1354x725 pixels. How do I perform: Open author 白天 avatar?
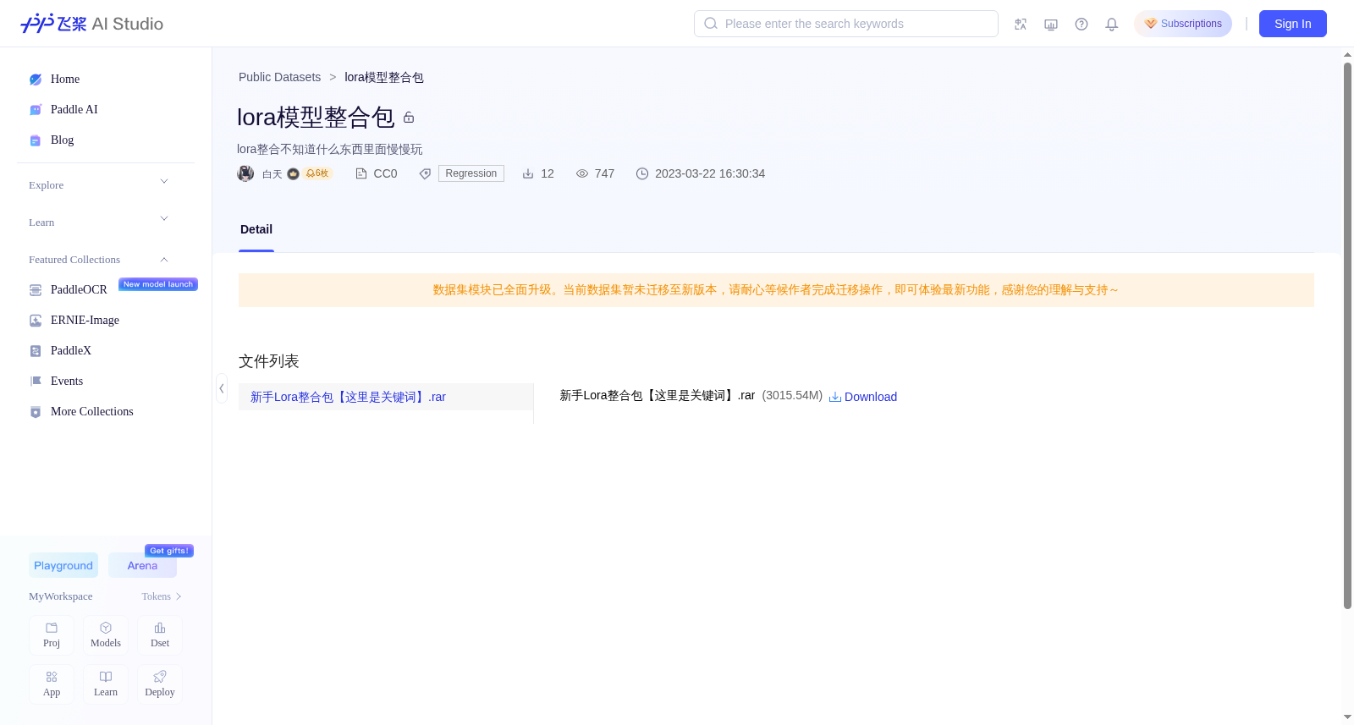(245, 173)
